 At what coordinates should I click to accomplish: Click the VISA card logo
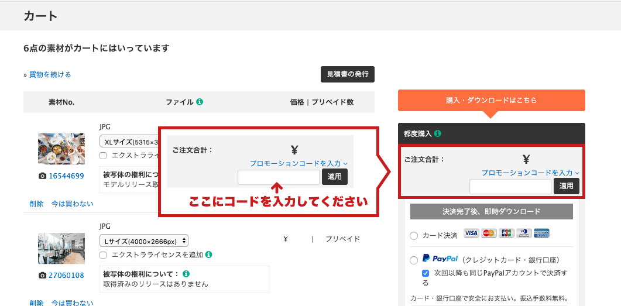click(x=471, y=233)
